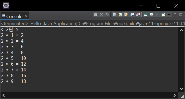The width and height of the screenshot is (185, 99).
Task: Click the window resize grip corner
Action: (183, 97)
